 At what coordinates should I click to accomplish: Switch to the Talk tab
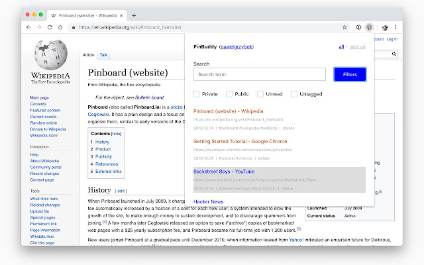click(103, 54)
